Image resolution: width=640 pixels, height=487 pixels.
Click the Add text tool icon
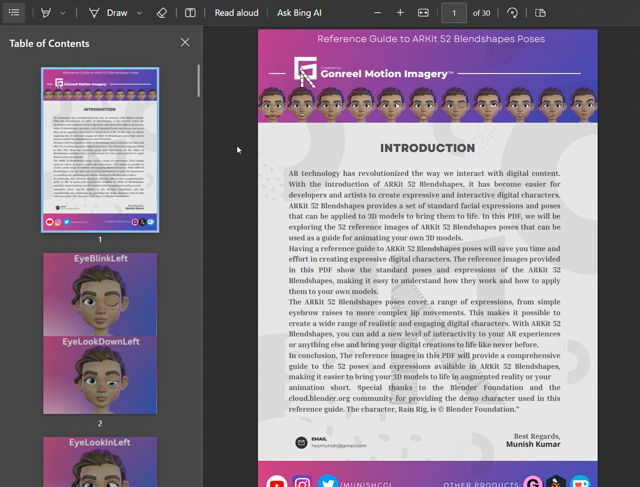tap(190, 13)
